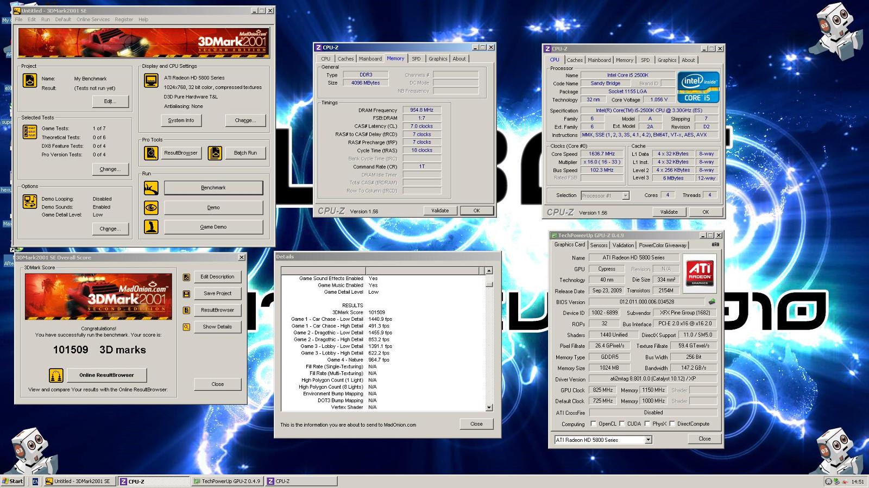Click the language indicator icon in the taskbar

click(x=35, y=481)
